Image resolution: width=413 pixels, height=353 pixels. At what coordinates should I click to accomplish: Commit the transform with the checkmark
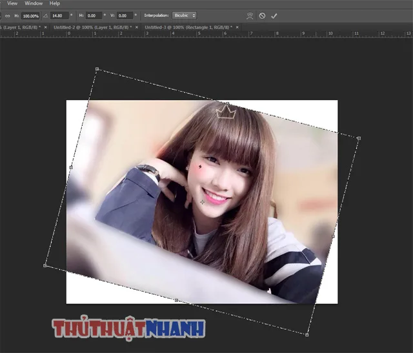pyautogui.click(x=274, y=15)
